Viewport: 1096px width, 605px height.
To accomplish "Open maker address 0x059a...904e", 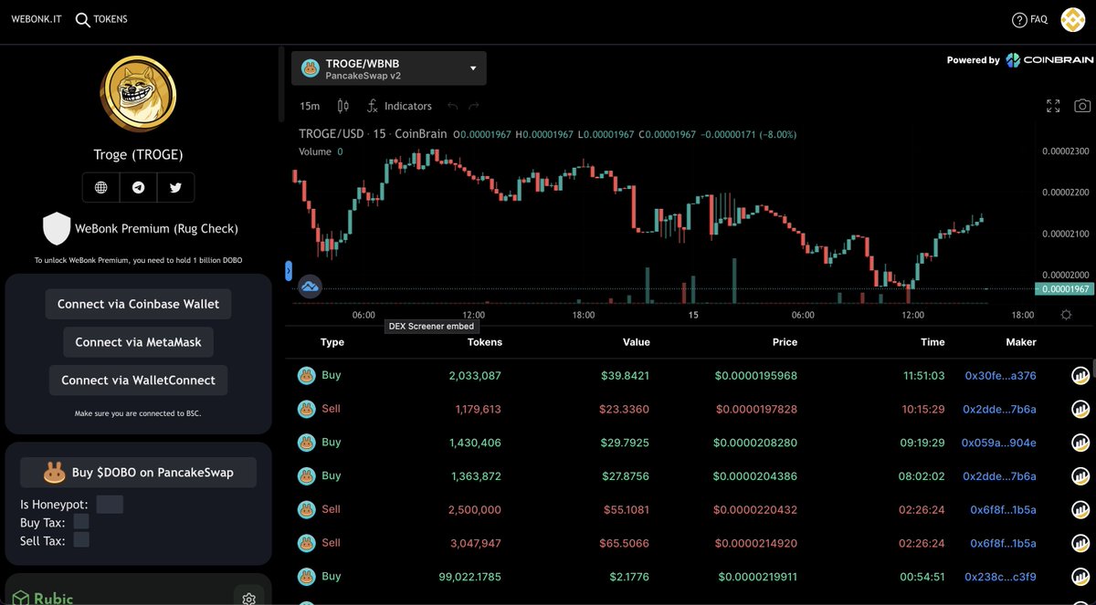I will [x=999, y=443].
